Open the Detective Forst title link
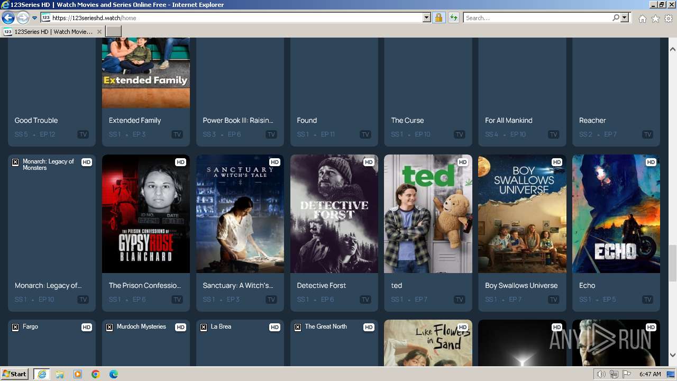Viewport: 677px width, 381px height. click(322, 285)
